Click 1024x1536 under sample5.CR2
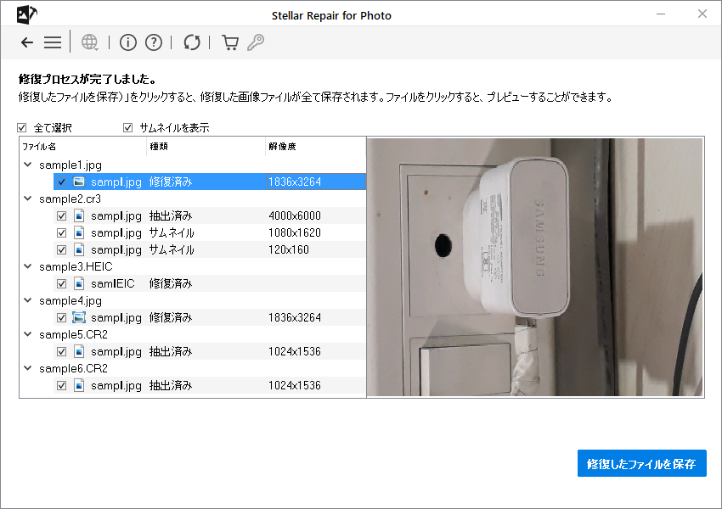Image resolution: width=722 pixels, height=509 pixels. click(295, 351)
